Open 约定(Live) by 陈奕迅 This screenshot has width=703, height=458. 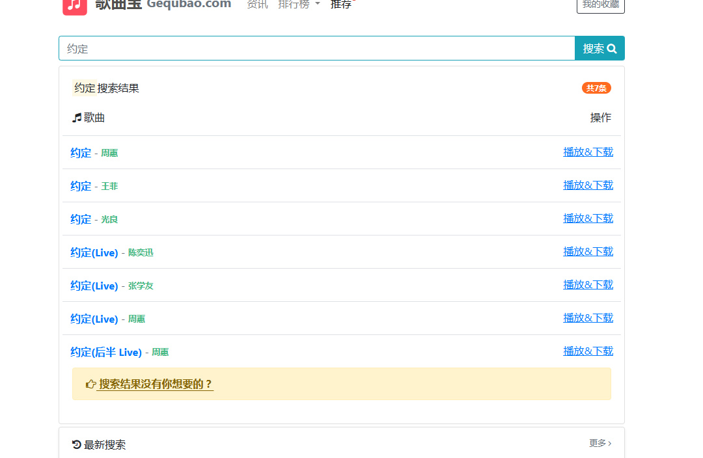94,252
